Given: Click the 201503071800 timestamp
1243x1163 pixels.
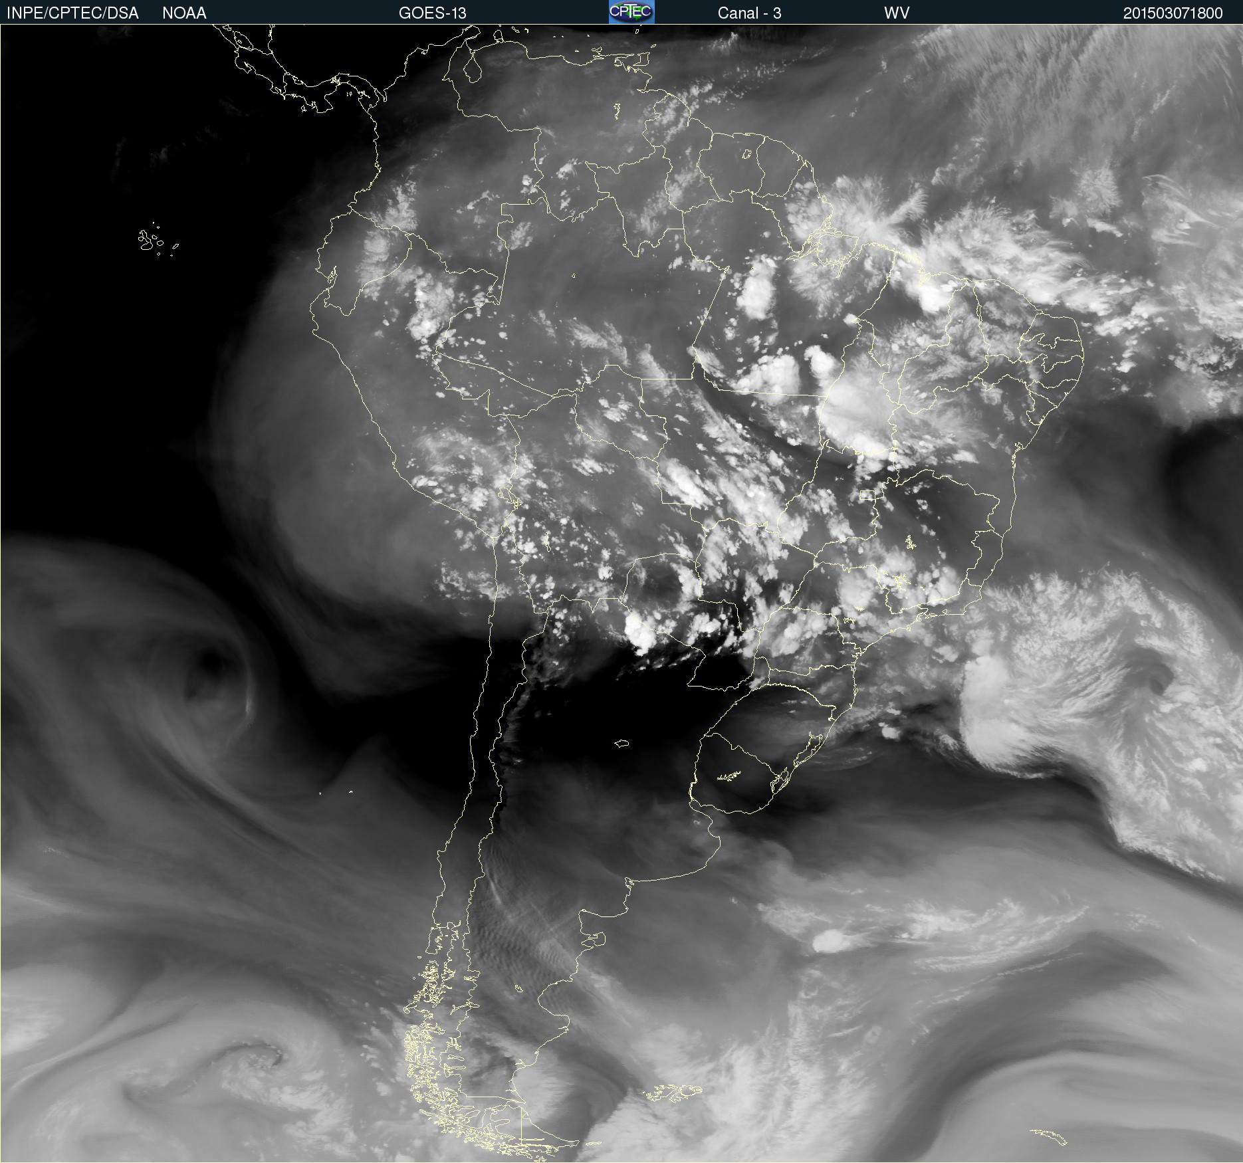Looking at the screenshot, I should tap(1173, 13).
